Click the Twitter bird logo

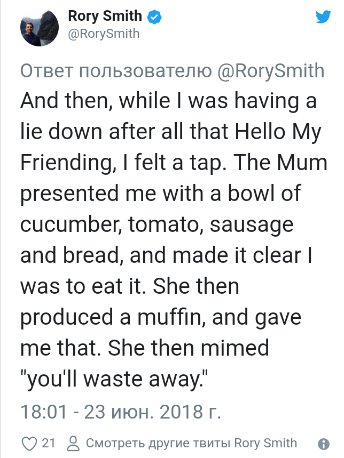point(323,17)
